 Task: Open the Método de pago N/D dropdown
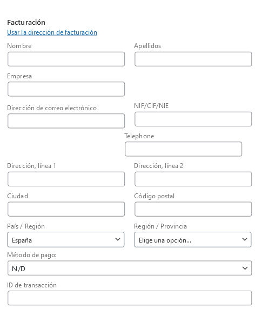pyautogui.click(x=130, y=268)
